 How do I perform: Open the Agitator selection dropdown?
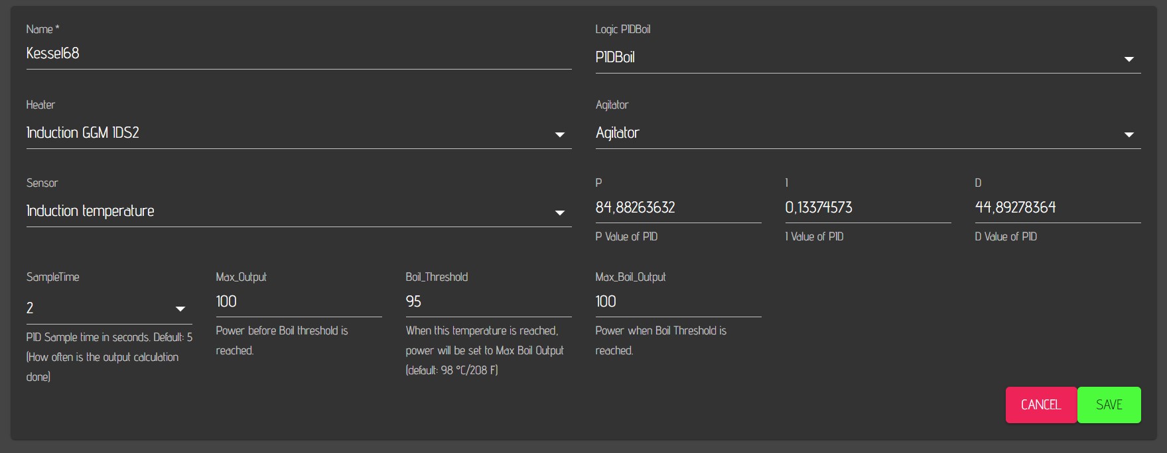point(867,133)
